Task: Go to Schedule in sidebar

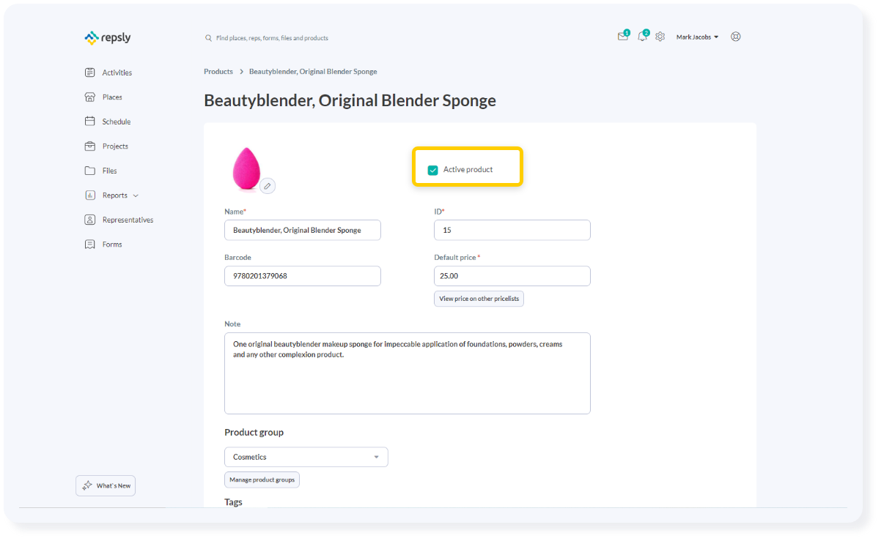Action: (x=117, y=122)
